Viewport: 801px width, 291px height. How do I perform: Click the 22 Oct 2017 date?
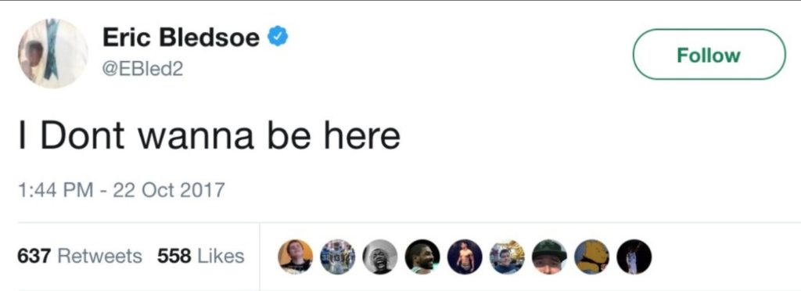tap(169, 190)
